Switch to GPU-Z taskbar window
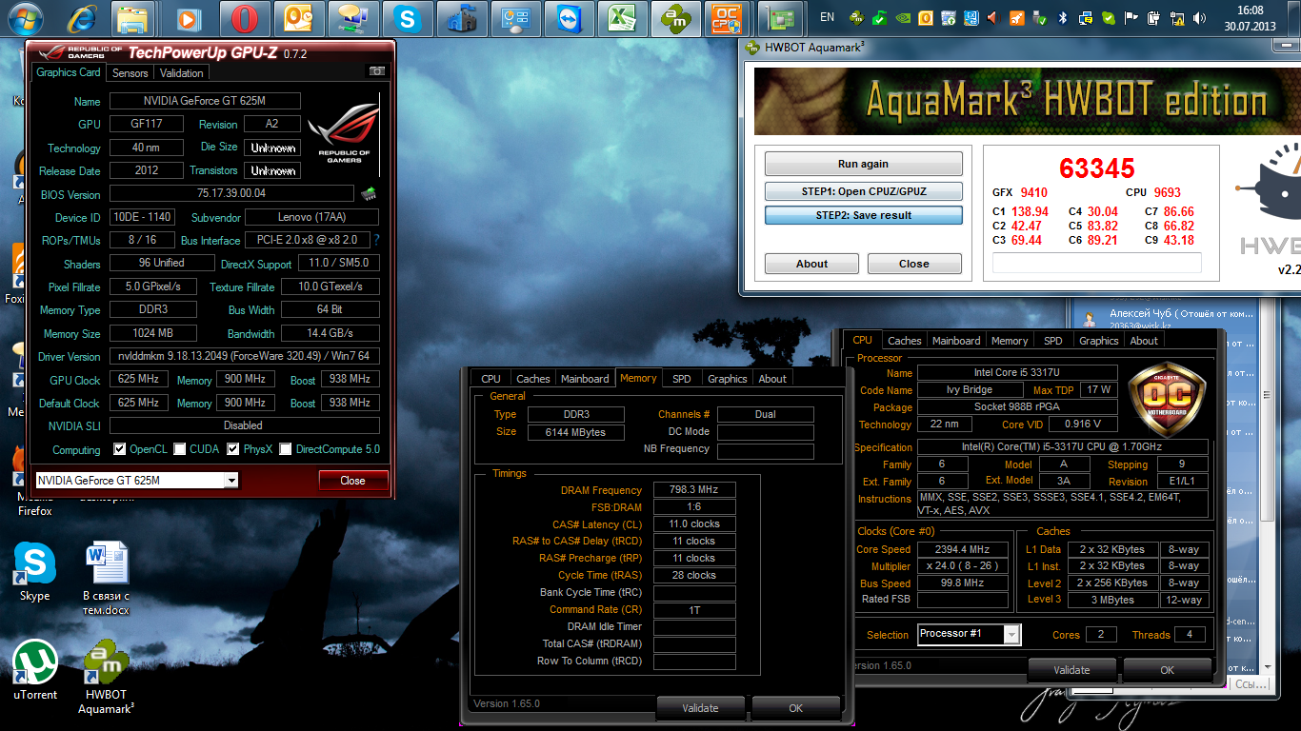Screen dimensions: 1301x731 click(781, 18)
